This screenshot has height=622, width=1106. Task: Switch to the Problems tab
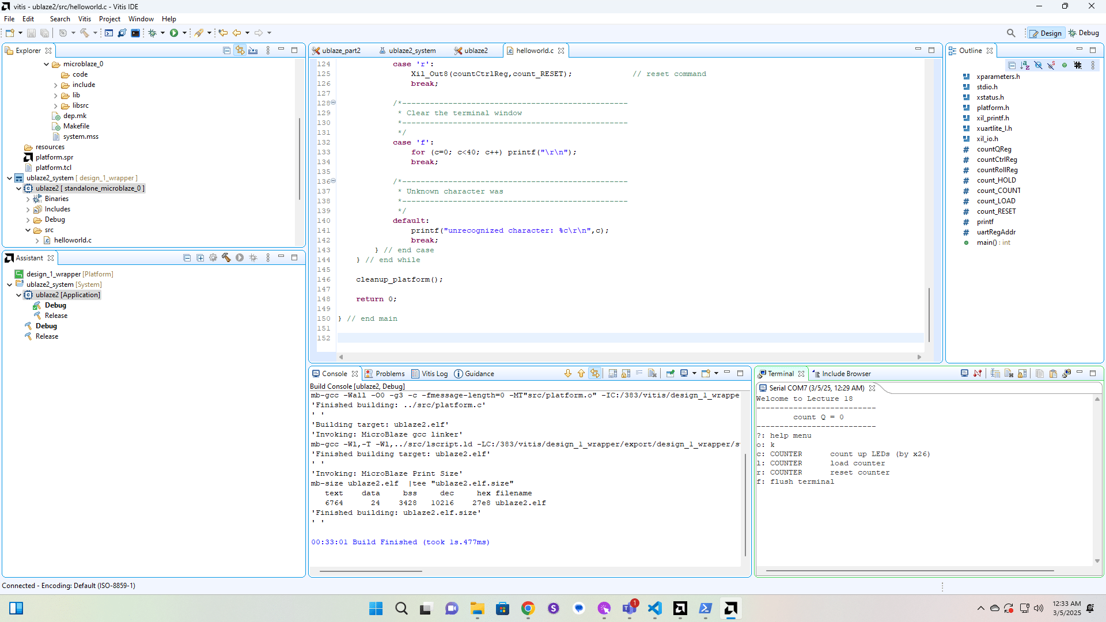point(390,374)
